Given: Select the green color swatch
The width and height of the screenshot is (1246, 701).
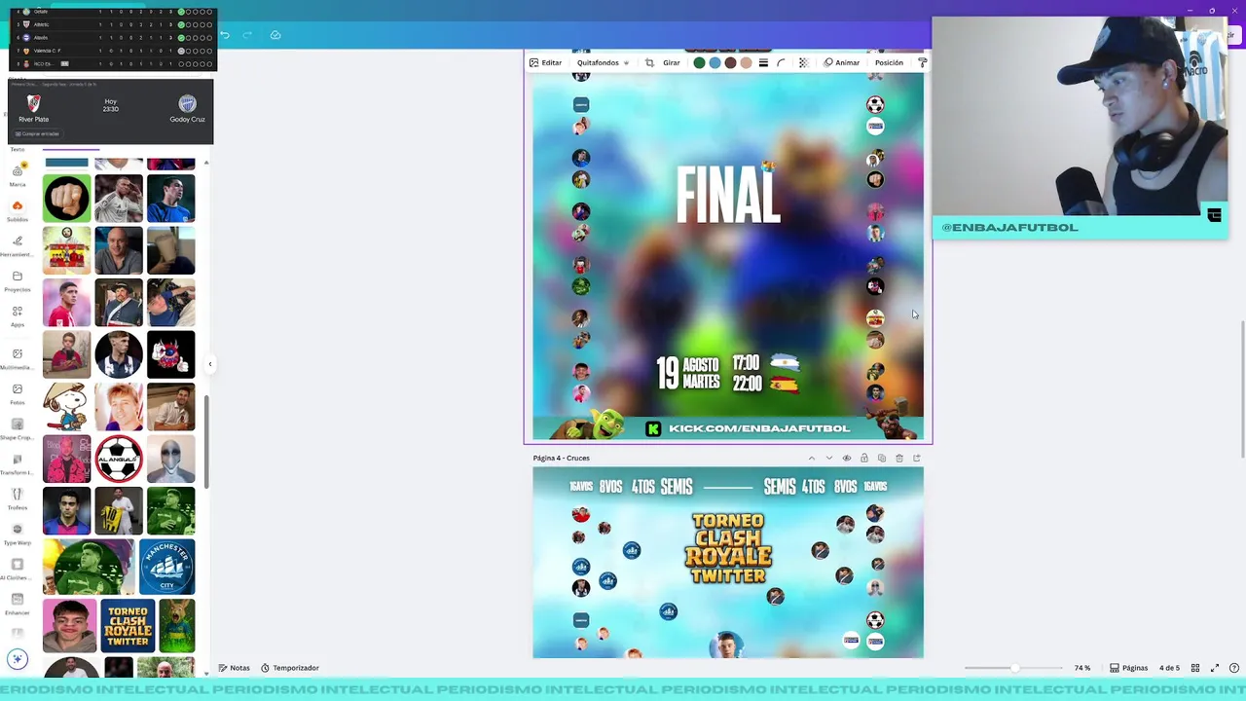Looking at the screenshot, I should (699, 62).
